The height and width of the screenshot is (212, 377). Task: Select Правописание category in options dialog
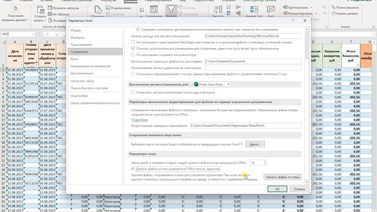coord(95,45)
